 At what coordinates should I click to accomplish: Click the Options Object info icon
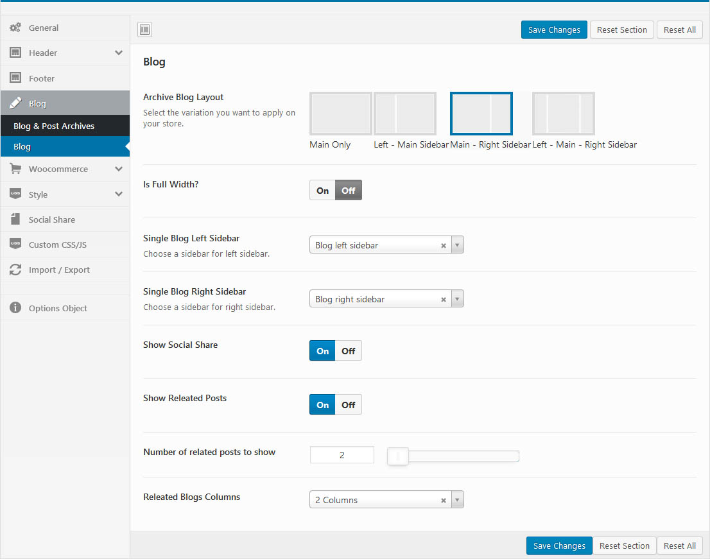click(15, 308)
